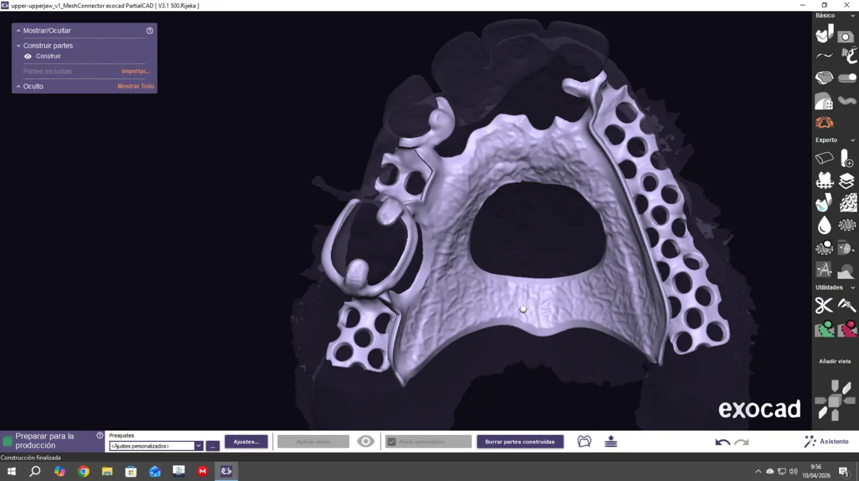
Task: Open the sphere with arrow adjust tool
Action: click(x=846, y=248)
